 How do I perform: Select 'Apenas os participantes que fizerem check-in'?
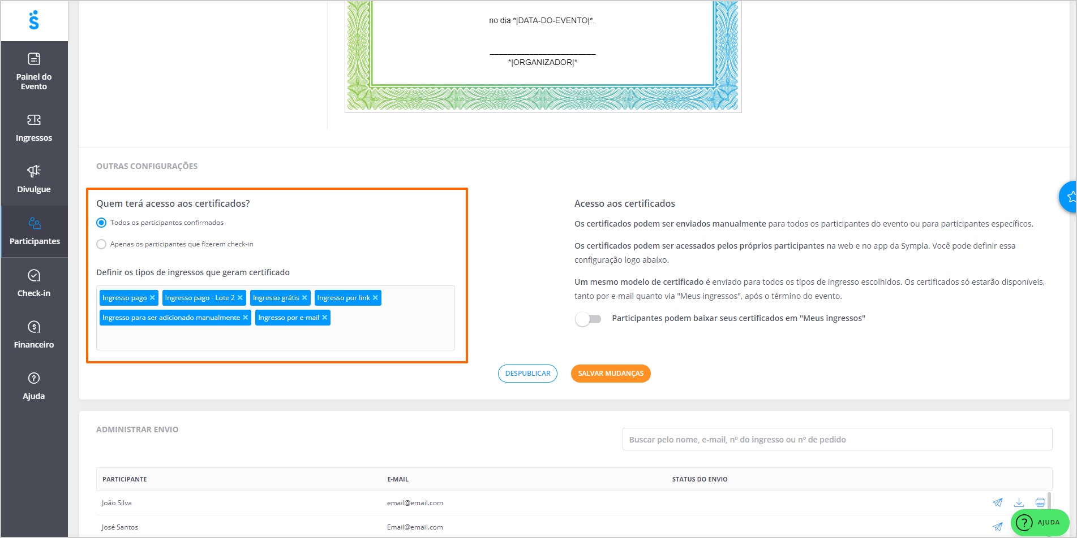[101, 244]
